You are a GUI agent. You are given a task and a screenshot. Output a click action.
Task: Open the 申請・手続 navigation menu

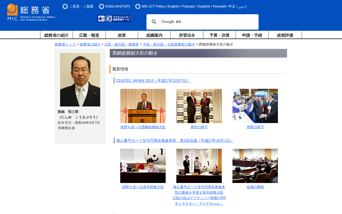[x=252, y=35]
